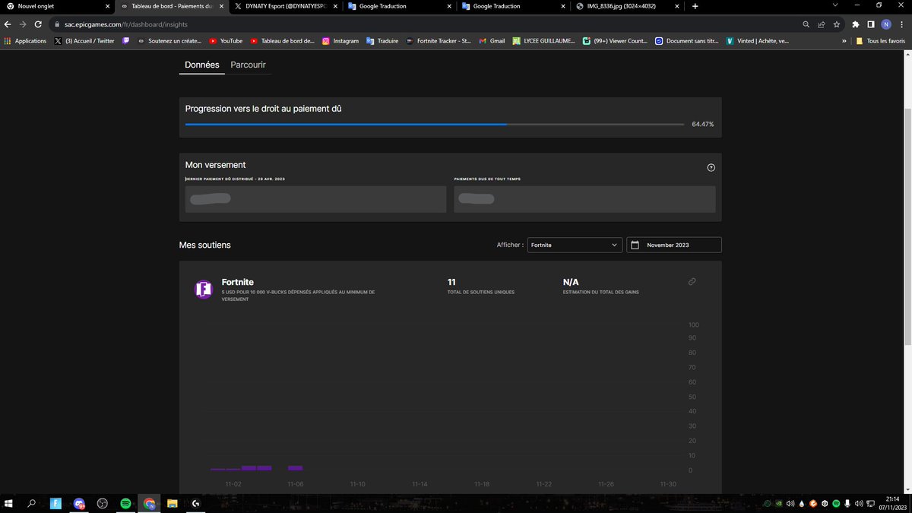This screenshot has height=513, width=912.
Task: Open the Instagram bookmark
Action: (340, 41)
